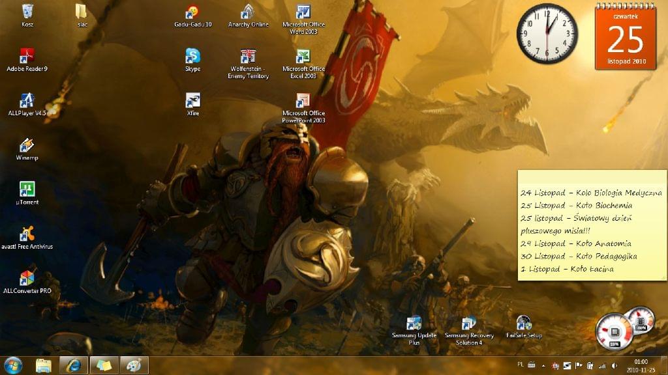Click the keyboard icon beside the PL indicator

pyautogui.click(x=531, y=365)
